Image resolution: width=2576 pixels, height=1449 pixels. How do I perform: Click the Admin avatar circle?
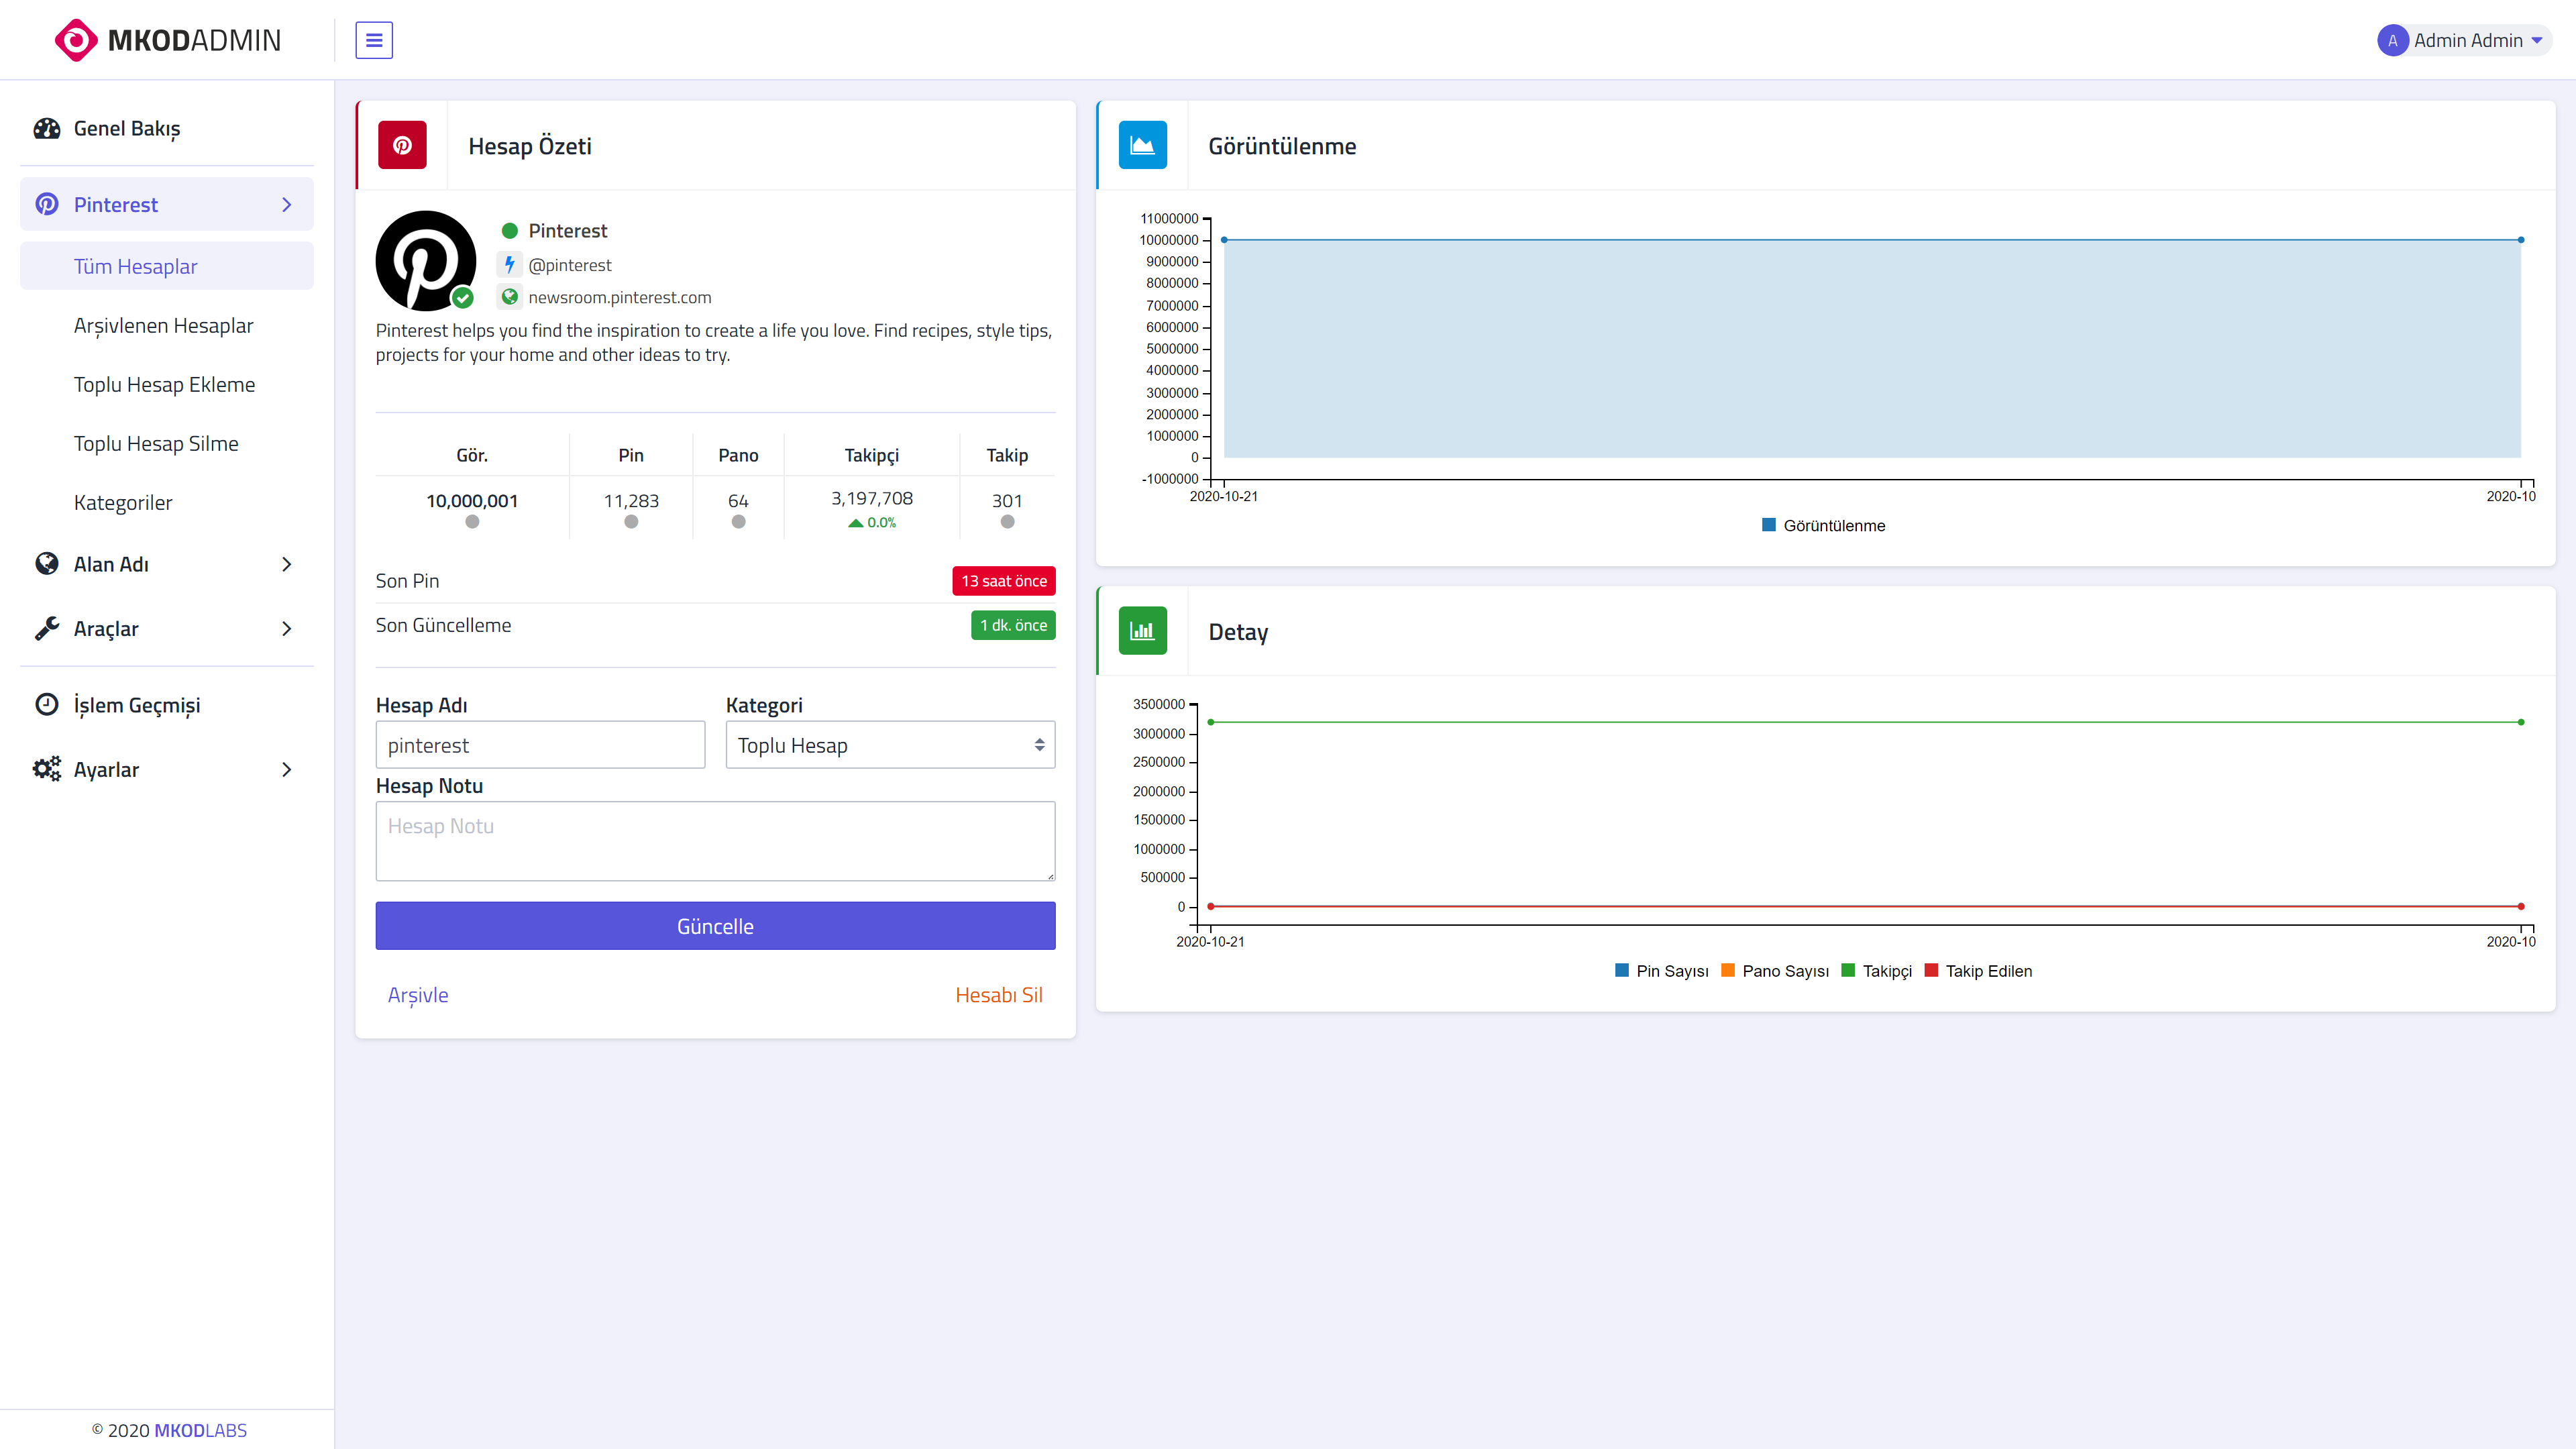click(2392, 40)
